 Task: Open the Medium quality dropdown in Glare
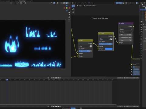(126, 32)
